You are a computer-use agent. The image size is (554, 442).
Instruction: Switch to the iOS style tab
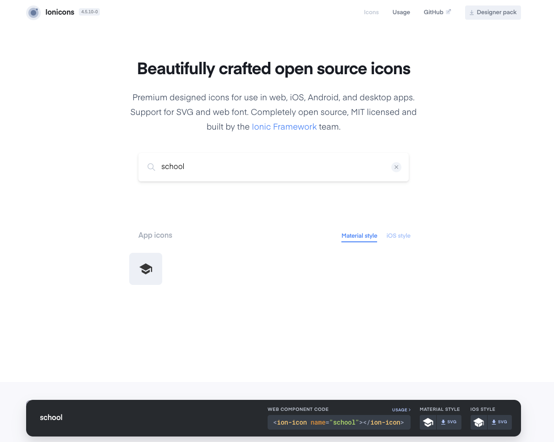coord(398,235)
